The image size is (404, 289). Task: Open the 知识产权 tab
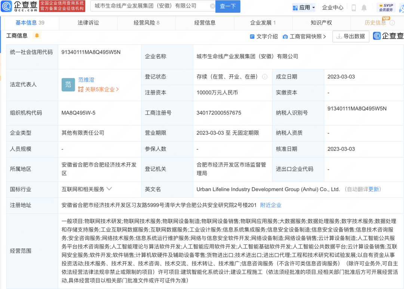(321, 23)
